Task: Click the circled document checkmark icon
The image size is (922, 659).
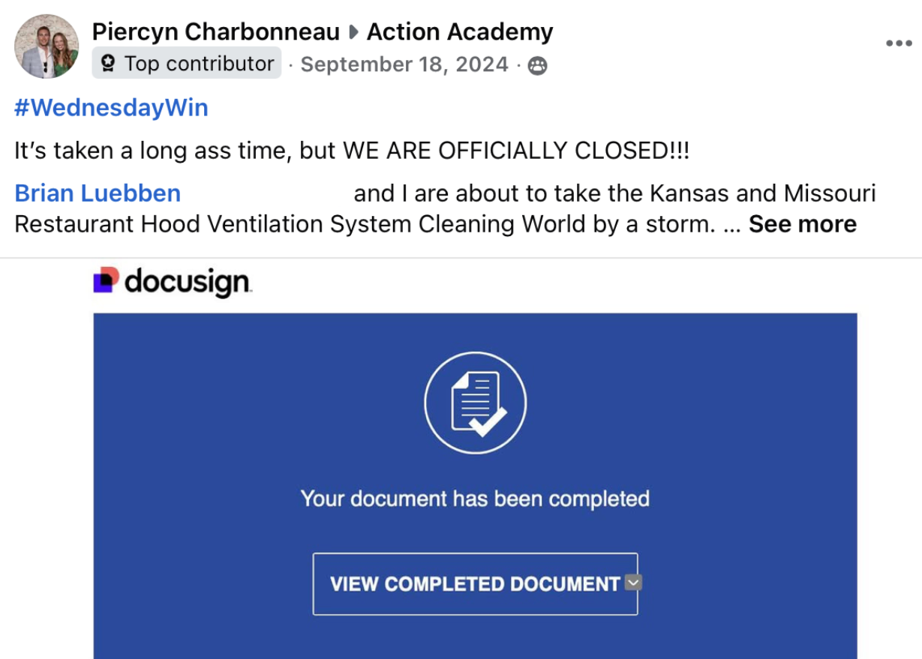Action: coord(475,403)
